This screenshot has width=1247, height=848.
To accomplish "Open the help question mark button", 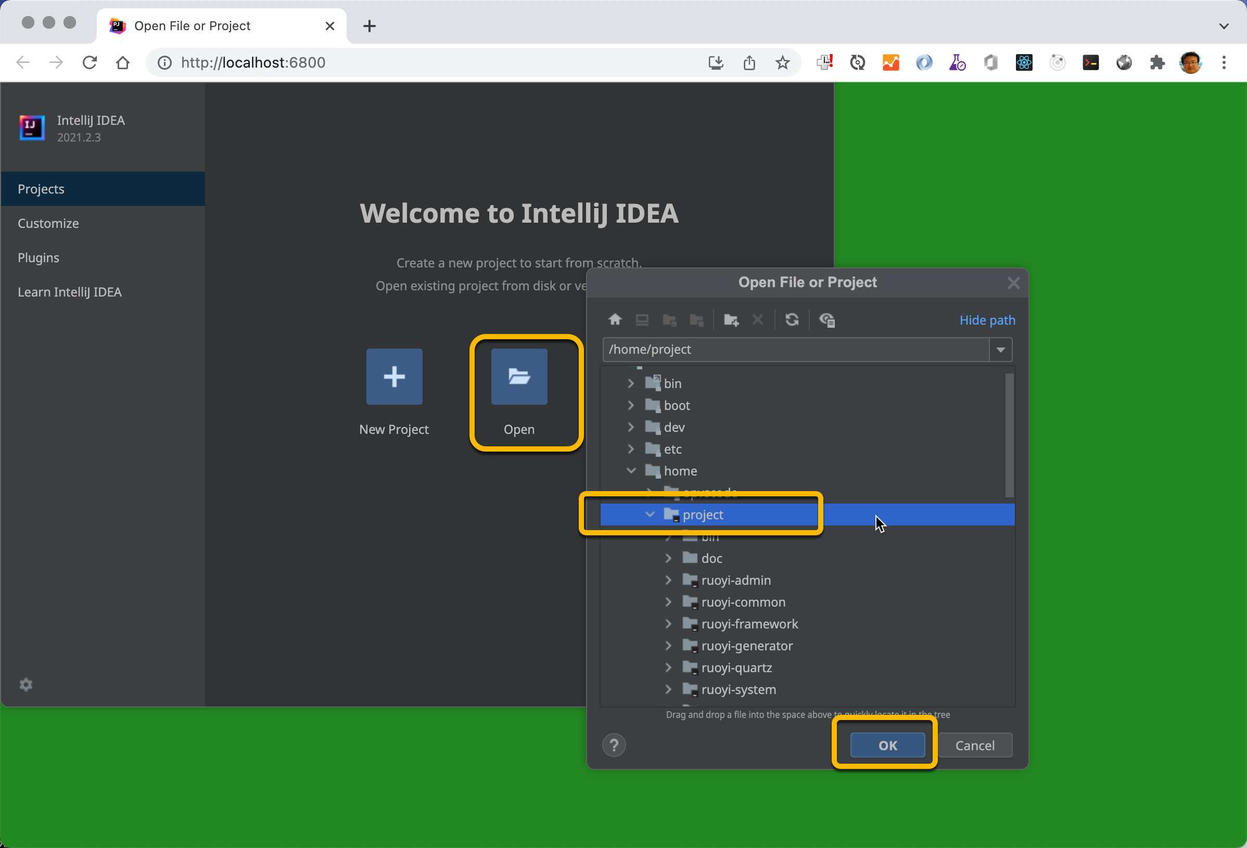I will tap(614, 745).
